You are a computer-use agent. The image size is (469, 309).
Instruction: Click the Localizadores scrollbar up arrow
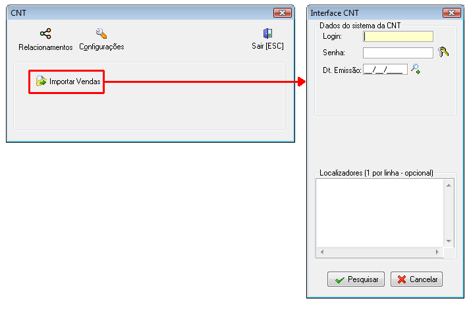point(449,185)
